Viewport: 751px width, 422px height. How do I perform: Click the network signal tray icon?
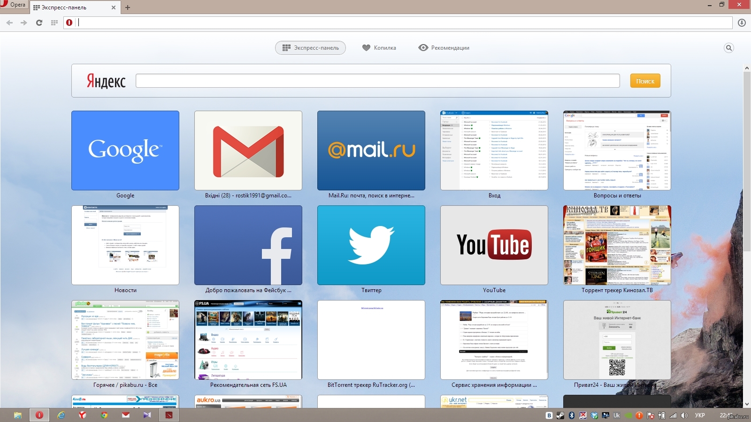click(673, 415)
